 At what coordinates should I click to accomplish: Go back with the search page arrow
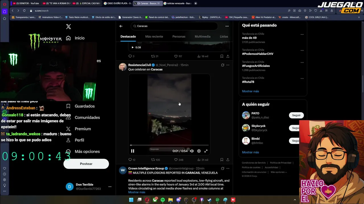[x=121, y=26]
